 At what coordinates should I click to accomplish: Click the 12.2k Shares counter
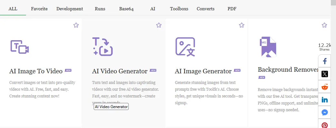pos(325,47)
